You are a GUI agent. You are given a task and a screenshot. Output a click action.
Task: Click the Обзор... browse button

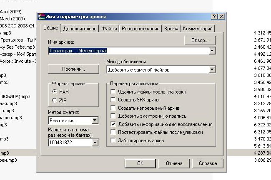tap(200, 40)
